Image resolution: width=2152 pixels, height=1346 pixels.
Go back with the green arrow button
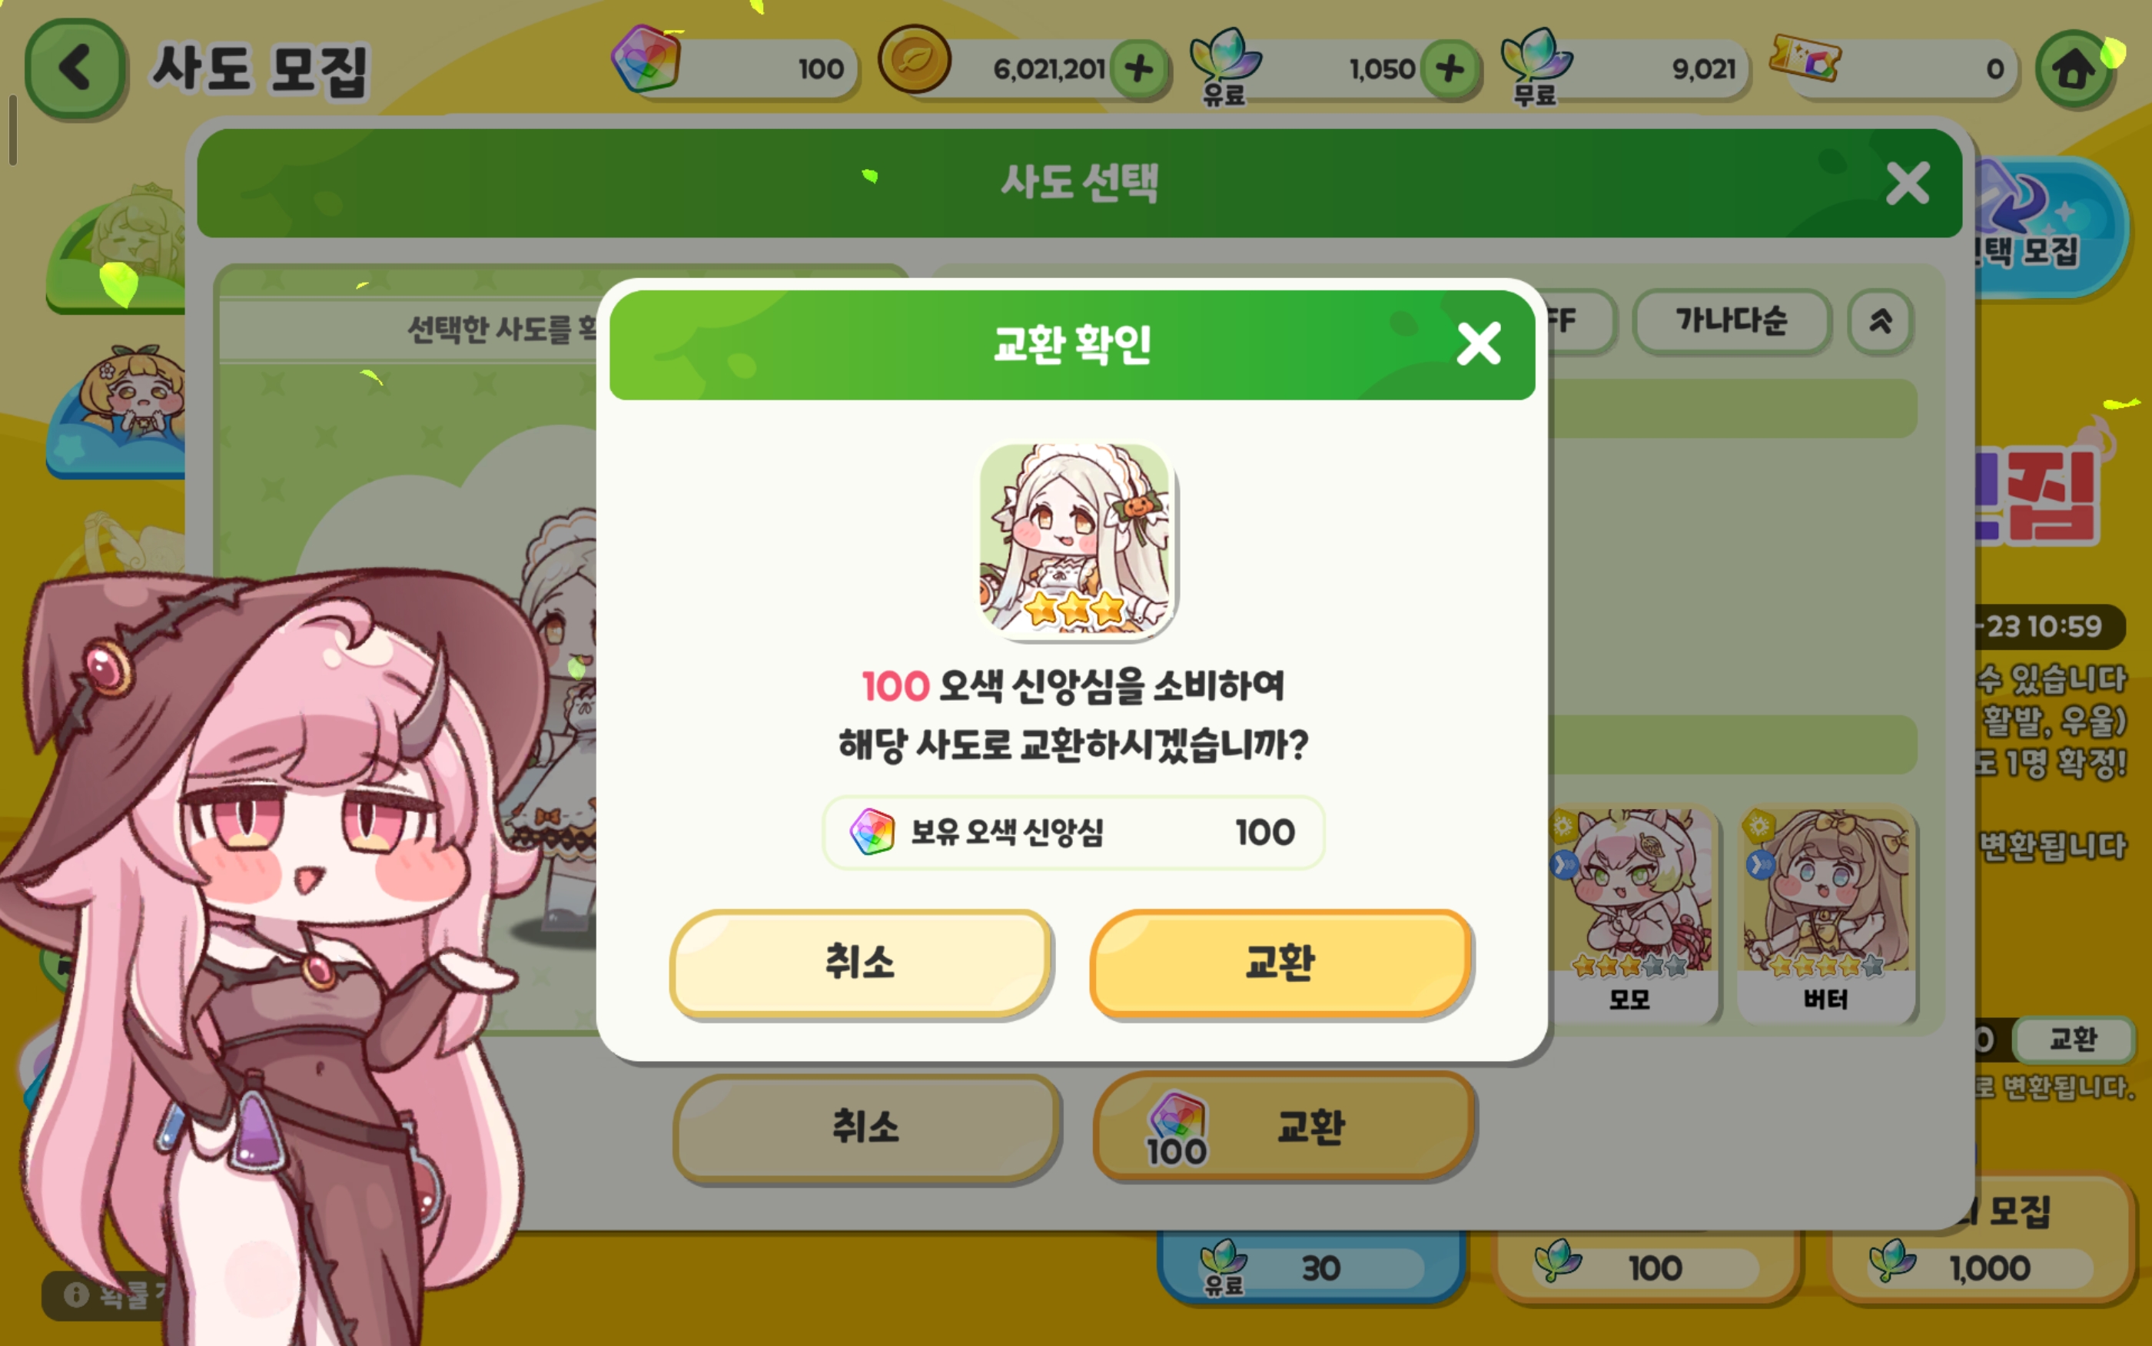pyautogui.click(x=75, y=68)
